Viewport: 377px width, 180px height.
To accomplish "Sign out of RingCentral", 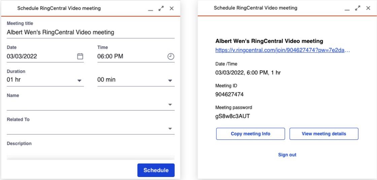I will point(287,155).
